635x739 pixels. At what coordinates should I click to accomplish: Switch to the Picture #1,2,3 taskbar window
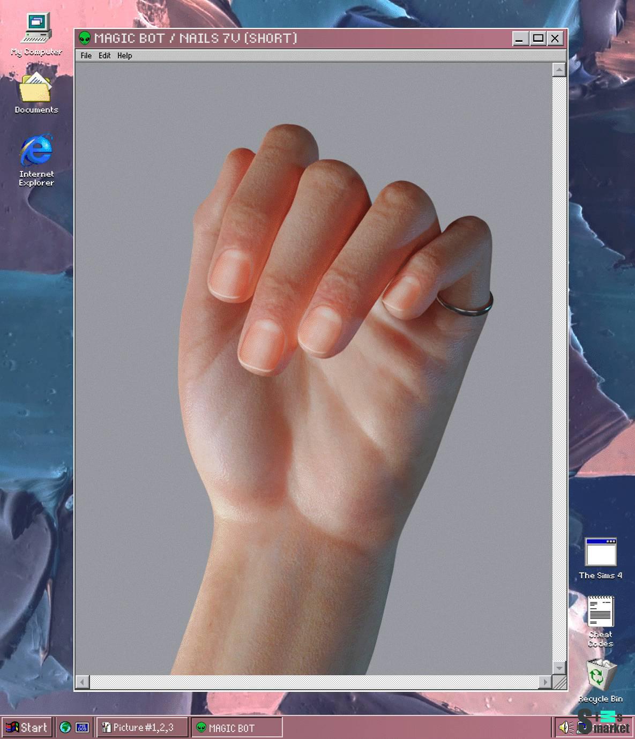(x=142, y=727)
